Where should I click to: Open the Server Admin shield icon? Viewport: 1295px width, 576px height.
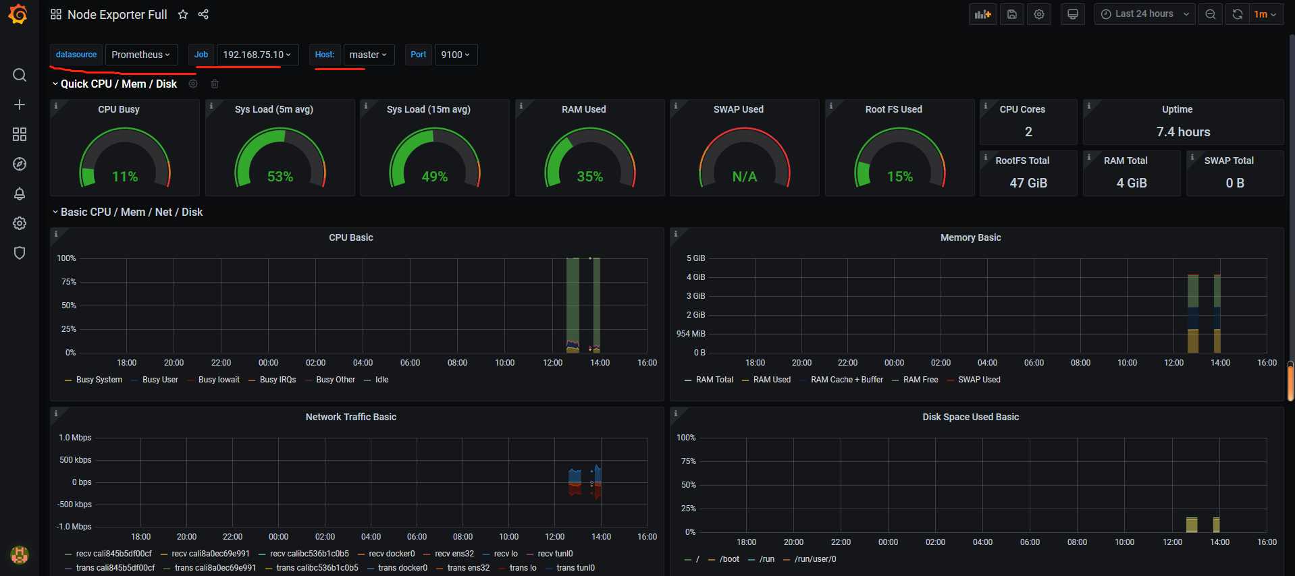(20, 253)
